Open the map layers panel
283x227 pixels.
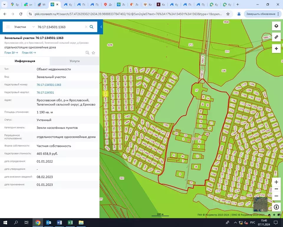pos(276,26)
